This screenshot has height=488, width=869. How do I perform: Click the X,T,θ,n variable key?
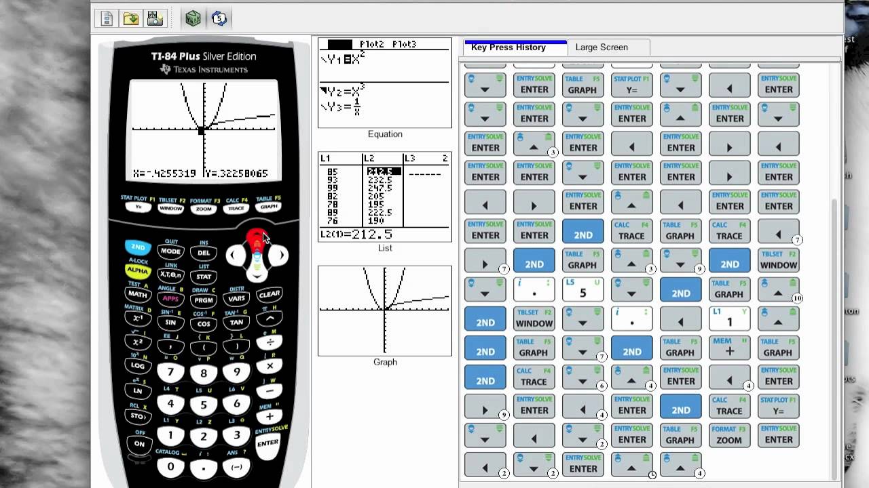click(x=170, y=274)
